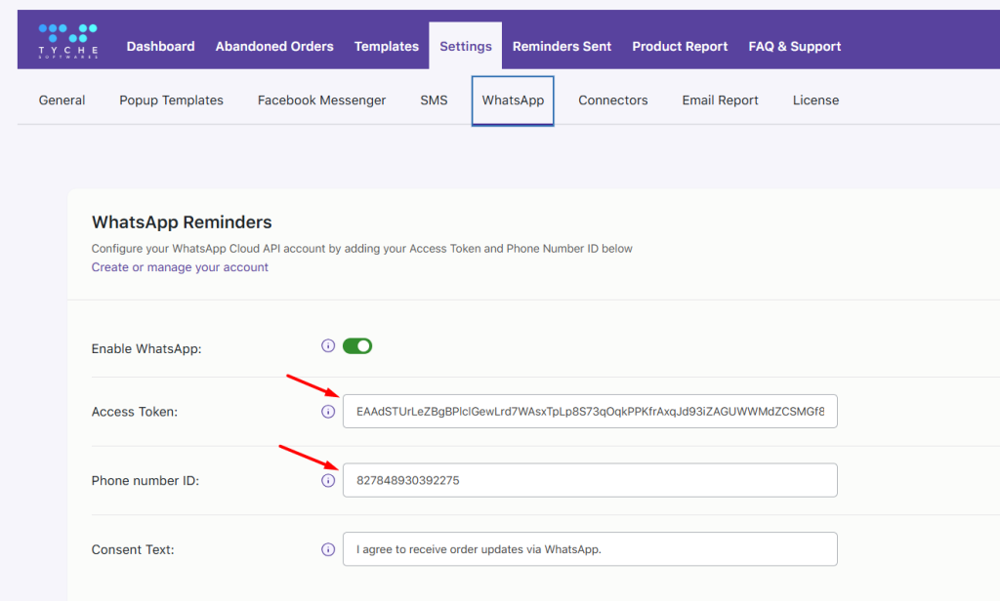Click into the Access Token input field
This screenshot has width=1000, height=601.
pyautogui.click(x=590, y=412)
